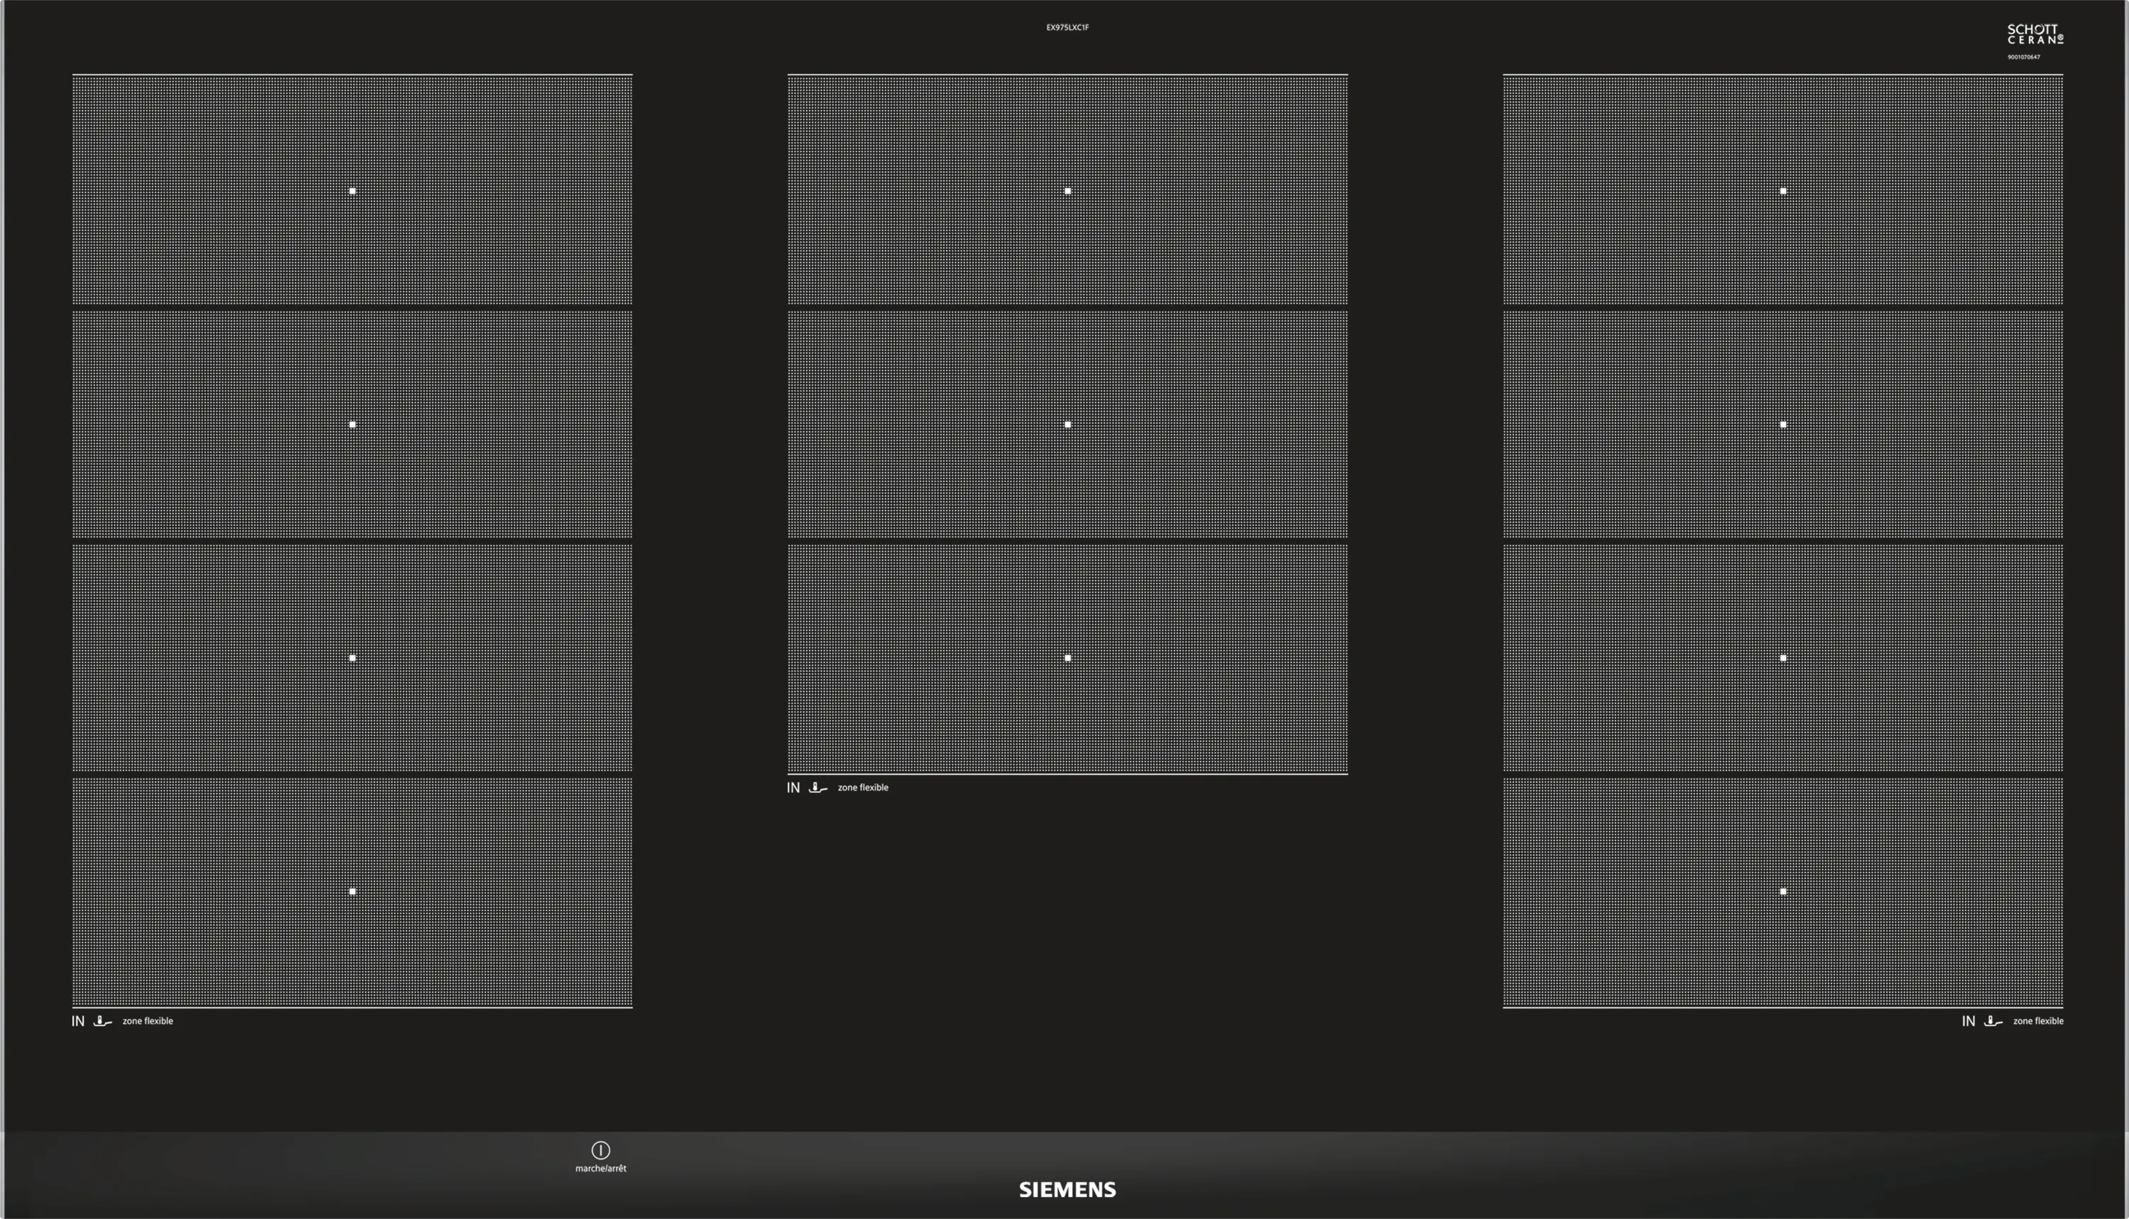2129x1219 pixels.
Task: Click the IN induction symbol below right zone
Action: point(1968,1020)
